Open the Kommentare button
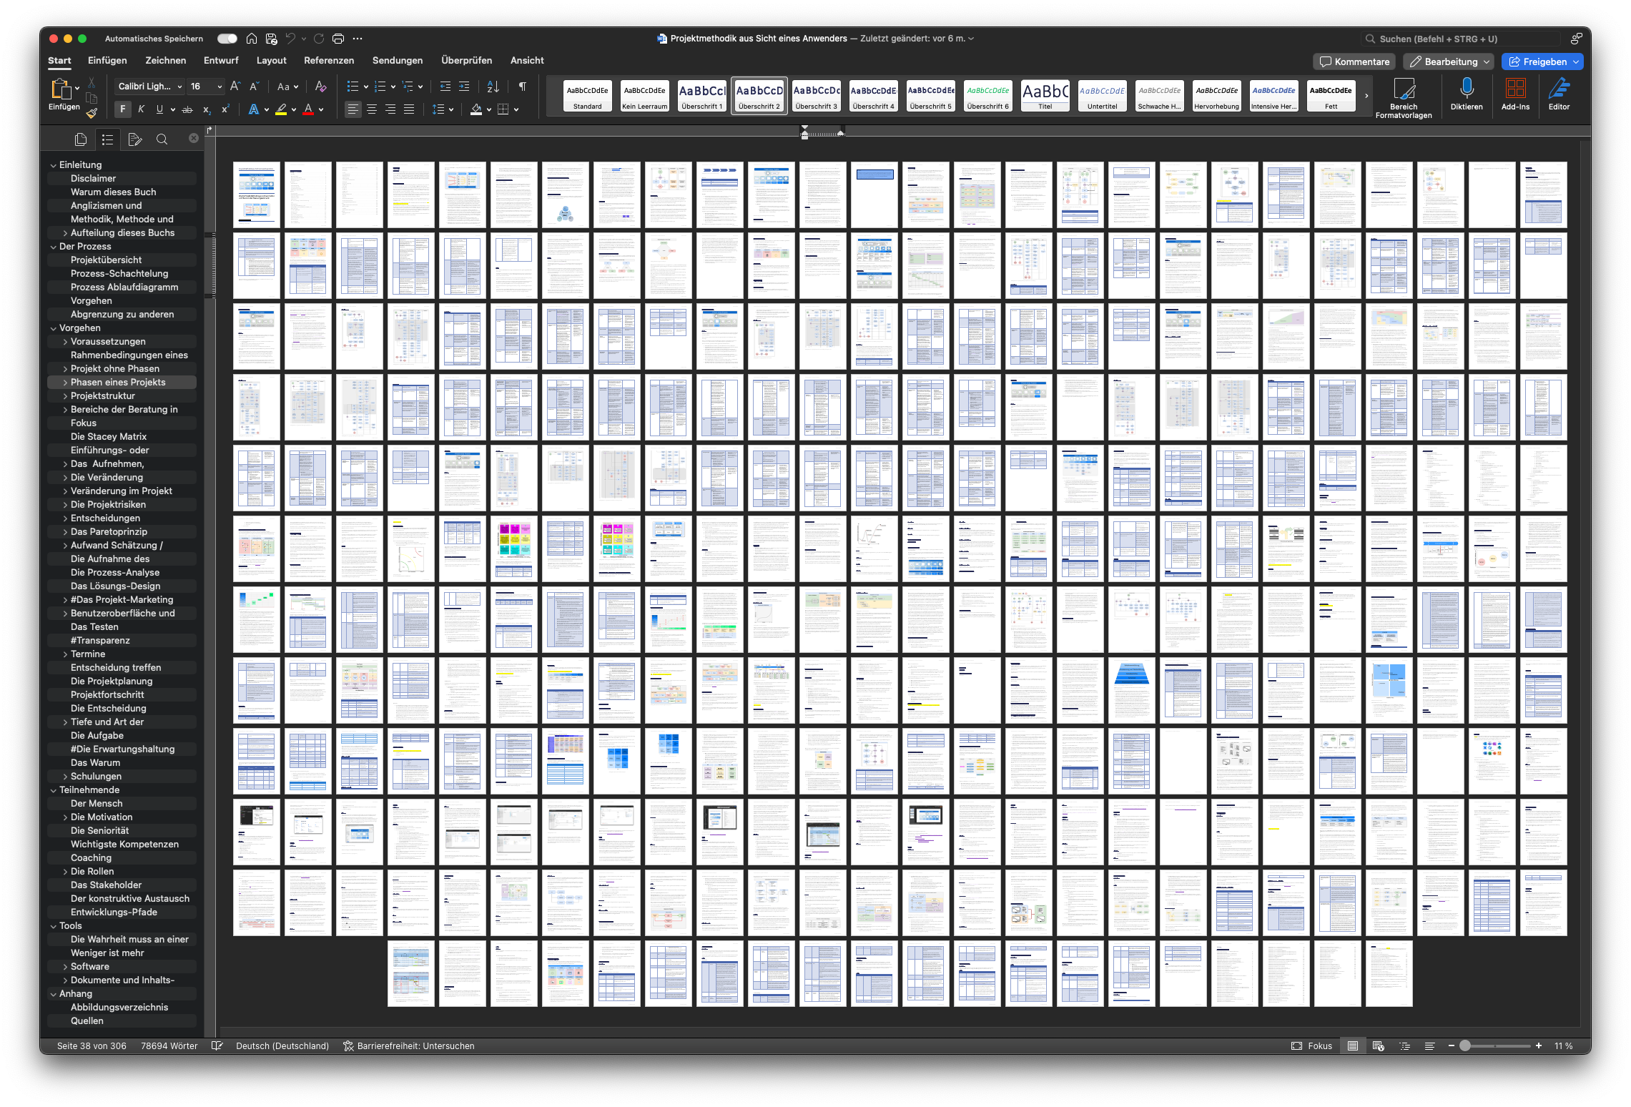 [1354, 62]
